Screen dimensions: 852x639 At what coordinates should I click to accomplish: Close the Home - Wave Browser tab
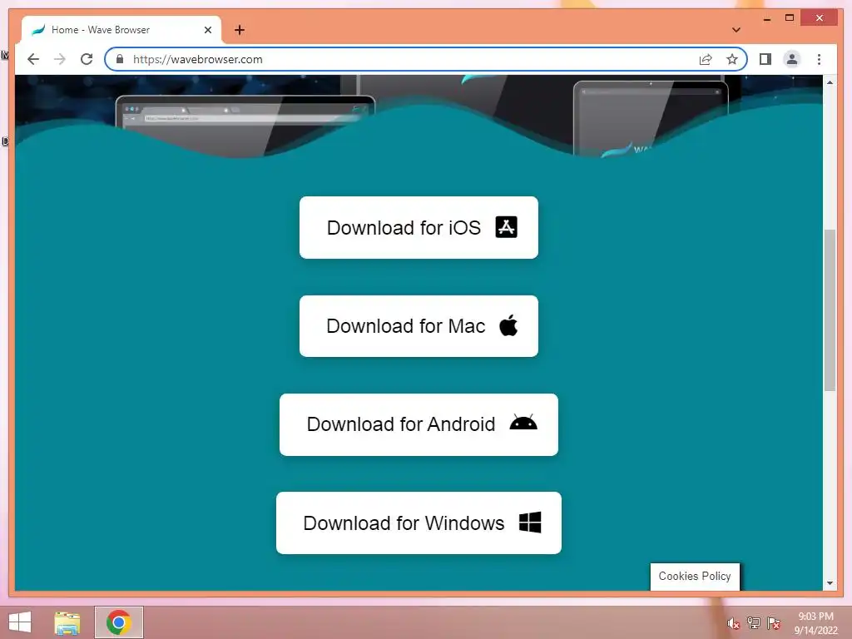pyautogui.click(x=207, y=30)
